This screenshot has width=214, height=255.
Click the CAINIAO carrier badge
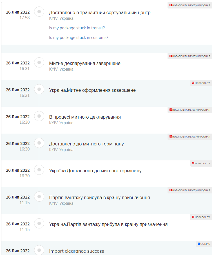point(204,244)
